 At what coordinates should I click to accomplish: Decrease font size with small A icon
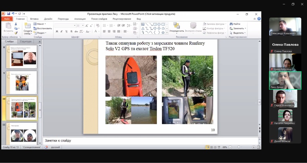click(91, 26)
